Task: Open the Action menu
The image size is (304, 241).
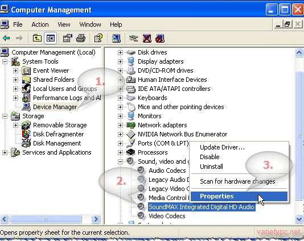Action: point(40,24)
